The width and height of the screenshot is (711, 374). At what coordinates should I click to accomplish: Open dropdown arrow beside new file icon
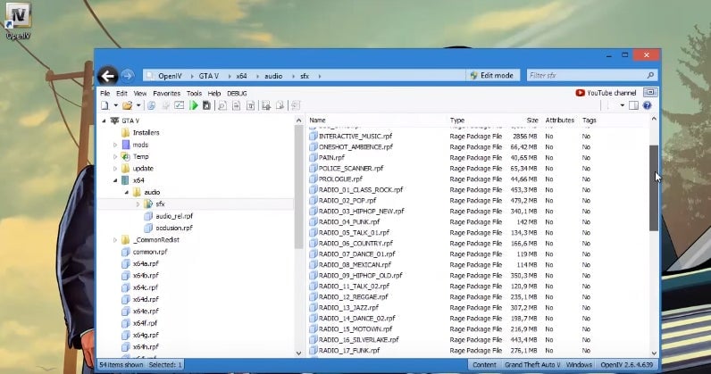point(115,105)
